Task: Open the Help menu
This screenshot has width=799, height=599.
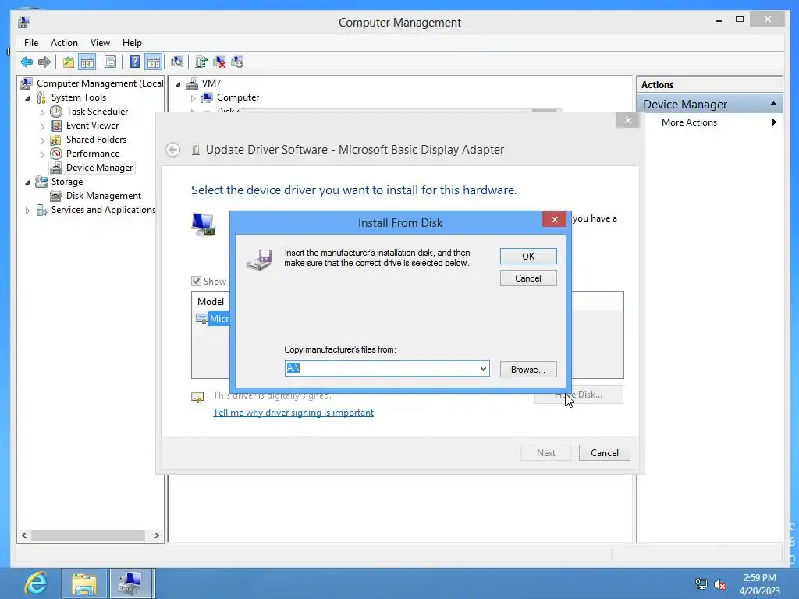Action: pyautogui.click(x=132, y=43)
